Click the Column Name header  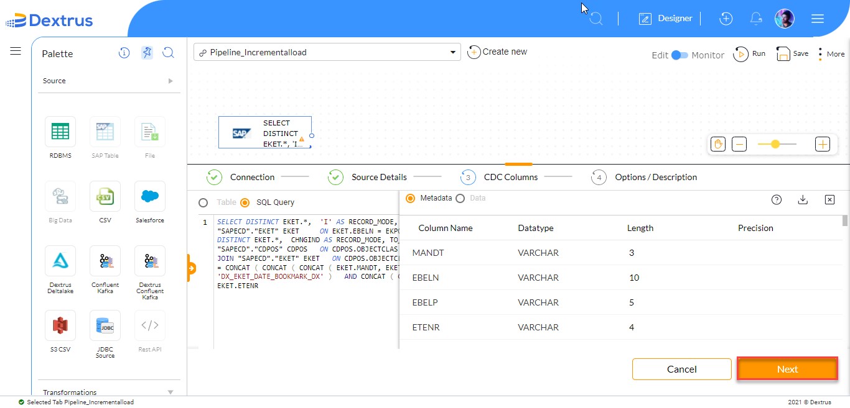(446, 228)
